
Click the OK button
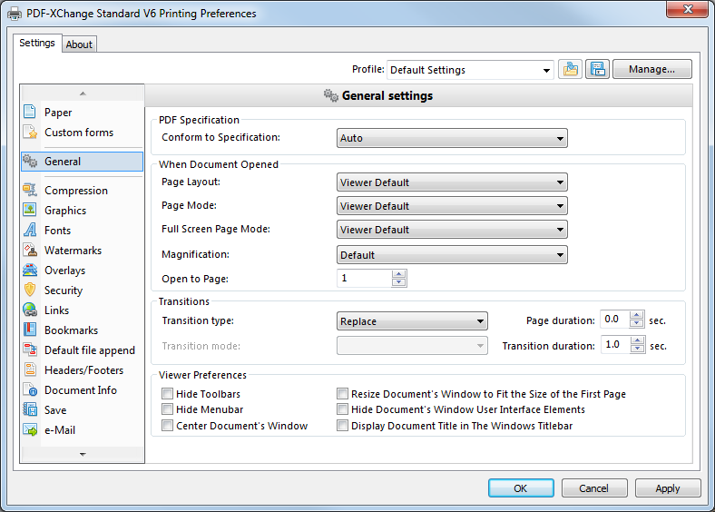point(521,488)
